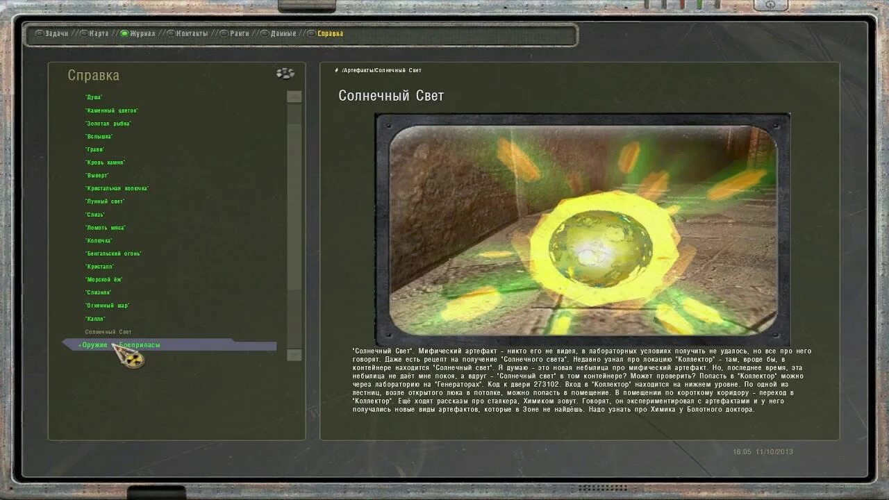Select the "Выверт" entry
Image resolution: width=889 pixels, height=500 pixels.
pyautogui.click(x=97, y=176)
